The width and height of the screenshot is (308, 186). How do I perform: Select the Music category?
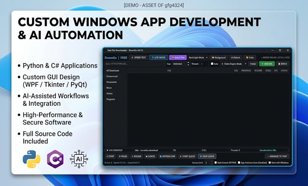(109, 88)
